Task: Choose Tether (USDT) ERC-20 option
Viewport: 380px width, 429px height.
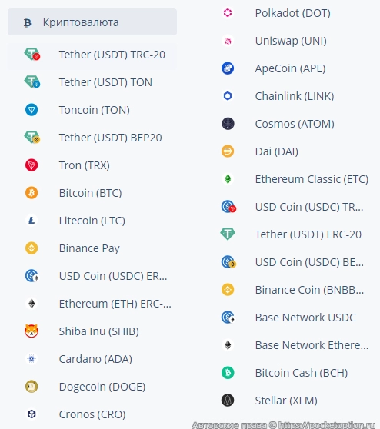Action: (294, 234)
